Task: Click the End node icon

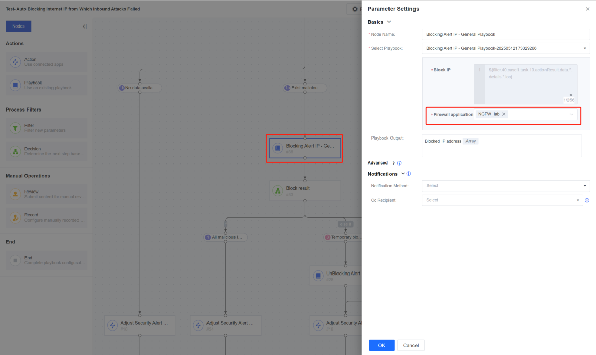Action: [15, 260]
